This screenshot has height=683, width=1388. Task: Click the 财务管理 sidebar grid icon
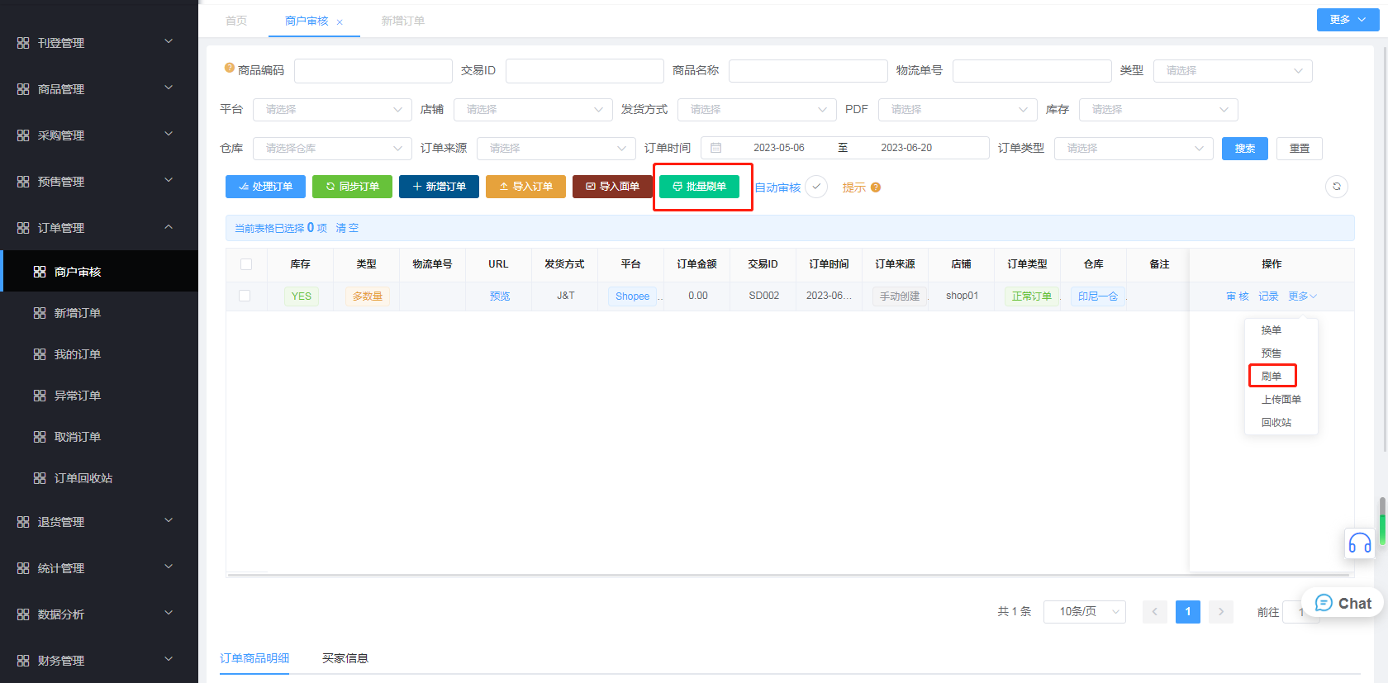coord(23,661)
